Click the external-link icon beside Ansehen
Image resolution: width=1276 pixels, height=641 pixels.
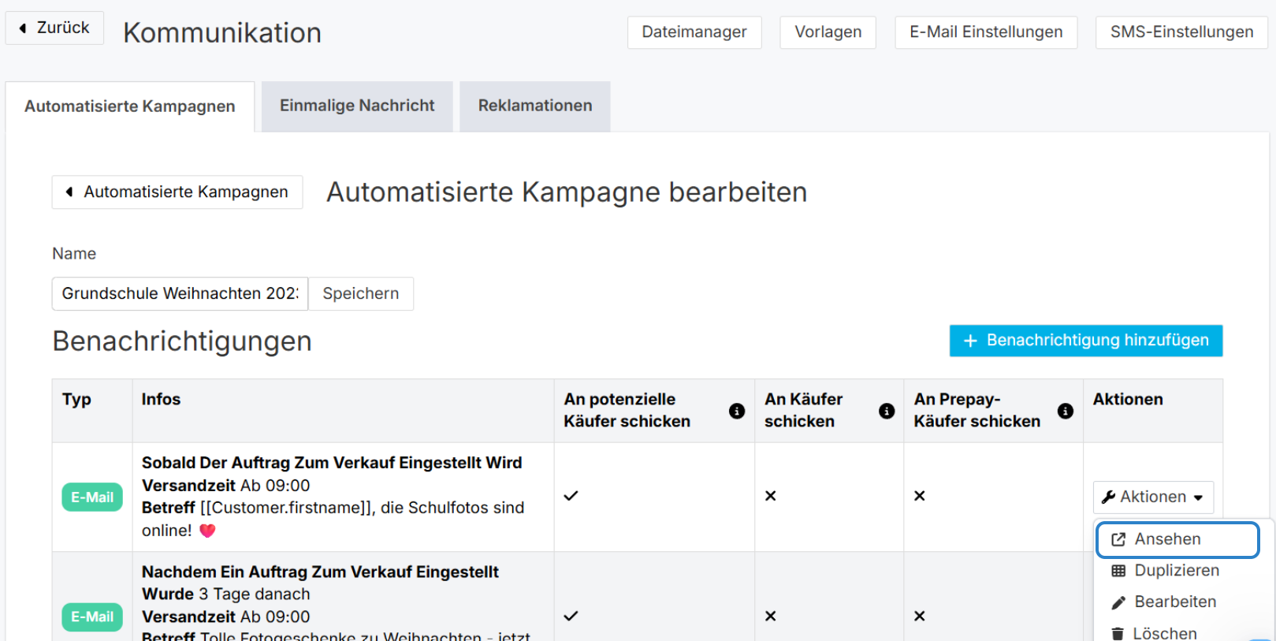[1118, 539]
